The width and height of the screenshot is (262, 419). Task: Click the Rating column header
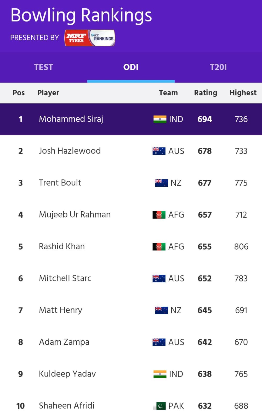pyautogui.click(x=206, y=93)
